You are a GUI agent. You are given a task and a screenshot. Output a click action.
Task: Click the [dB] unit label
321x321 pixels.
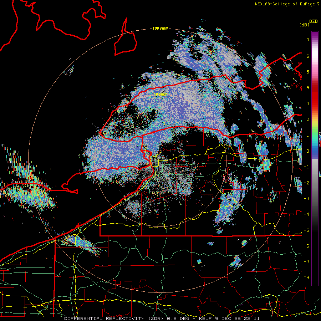click(304, 25)
